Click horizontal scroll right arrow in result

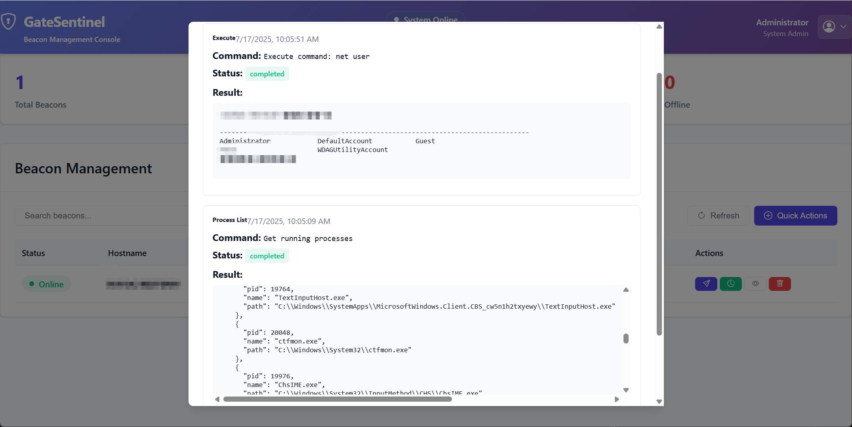617,399
